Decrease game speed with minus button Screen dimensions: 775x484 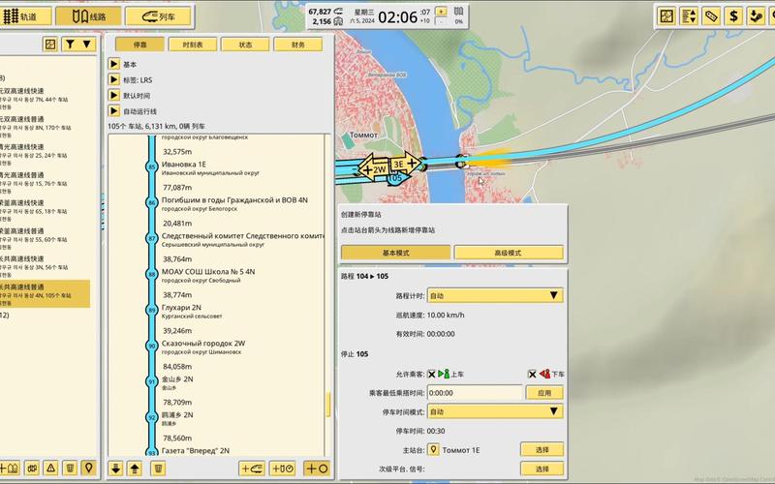[x=441, y=21]
